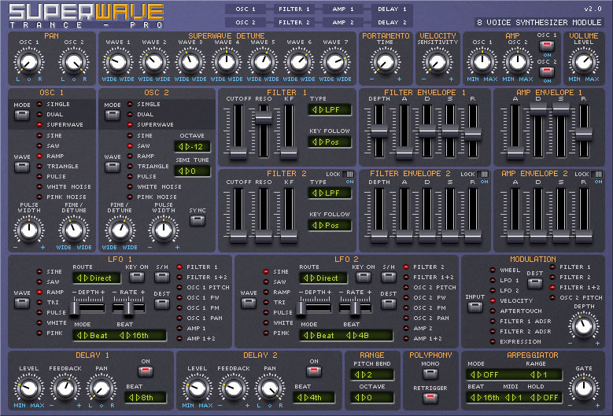Screen dimensions: 613x416
Task: Open the DELAY 2 tab
Action: [392, 22]
